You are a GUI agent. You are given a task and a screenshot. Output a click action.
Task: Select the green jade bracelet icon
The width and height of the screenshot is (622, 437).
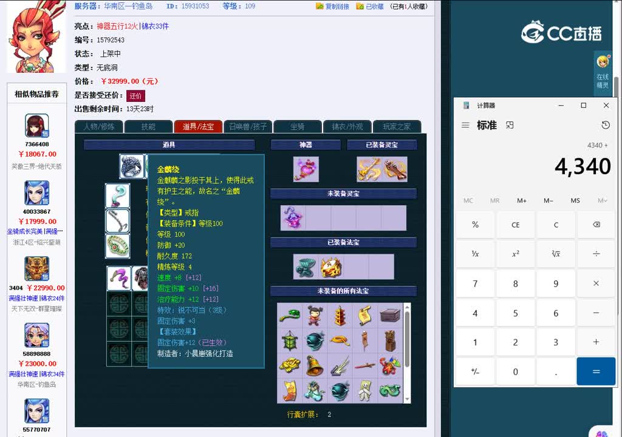[x=117, y=246]
